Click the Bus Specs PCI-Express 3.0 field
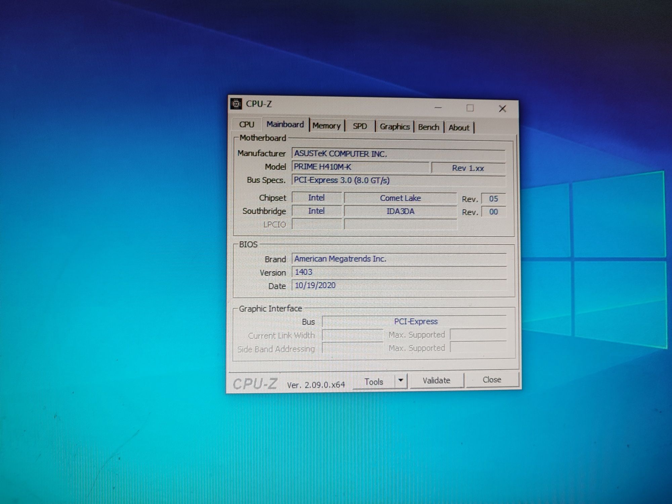672x504 pixels. point(398,180)
